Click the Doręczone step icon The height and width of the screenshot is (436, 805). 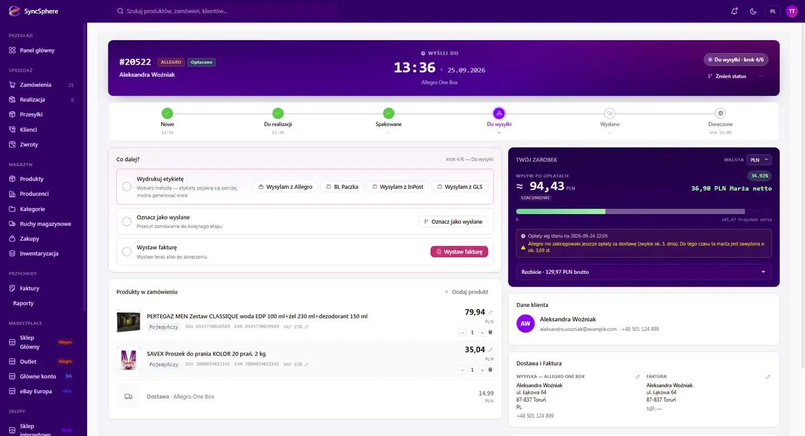pos(721,113)
